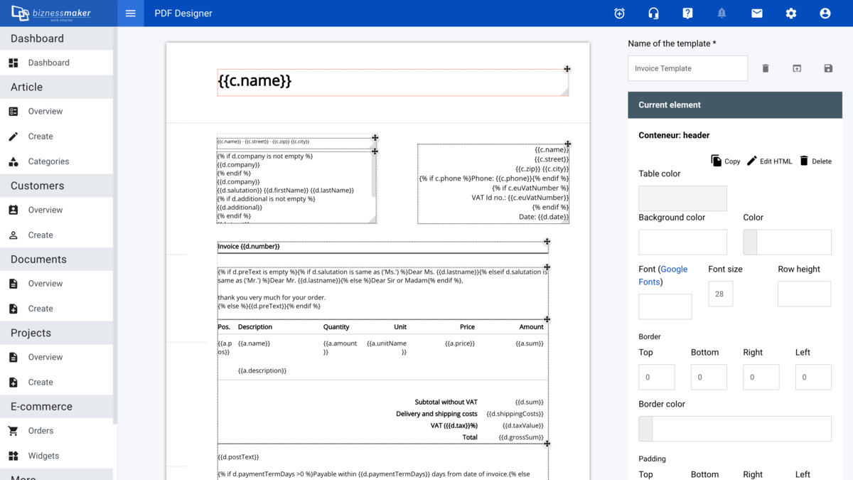853x480 pixels.
Task: Click the Edit HTML button
Action: tap(769, 161)
